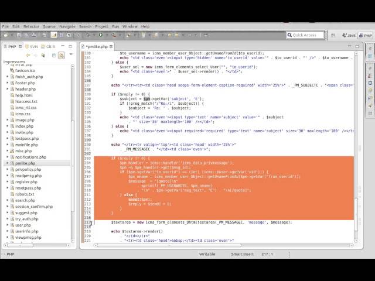The width and height of the screenshot is (375, 281).
Task: Click the Run External Tools toolbar icon
Action: tap(114, 35)
